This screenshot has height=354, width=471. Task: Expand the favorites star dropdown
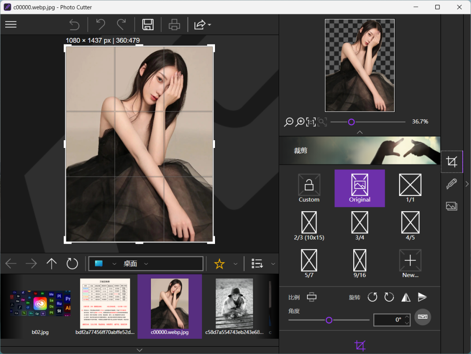pyautogui.click(x=235, y=263)
